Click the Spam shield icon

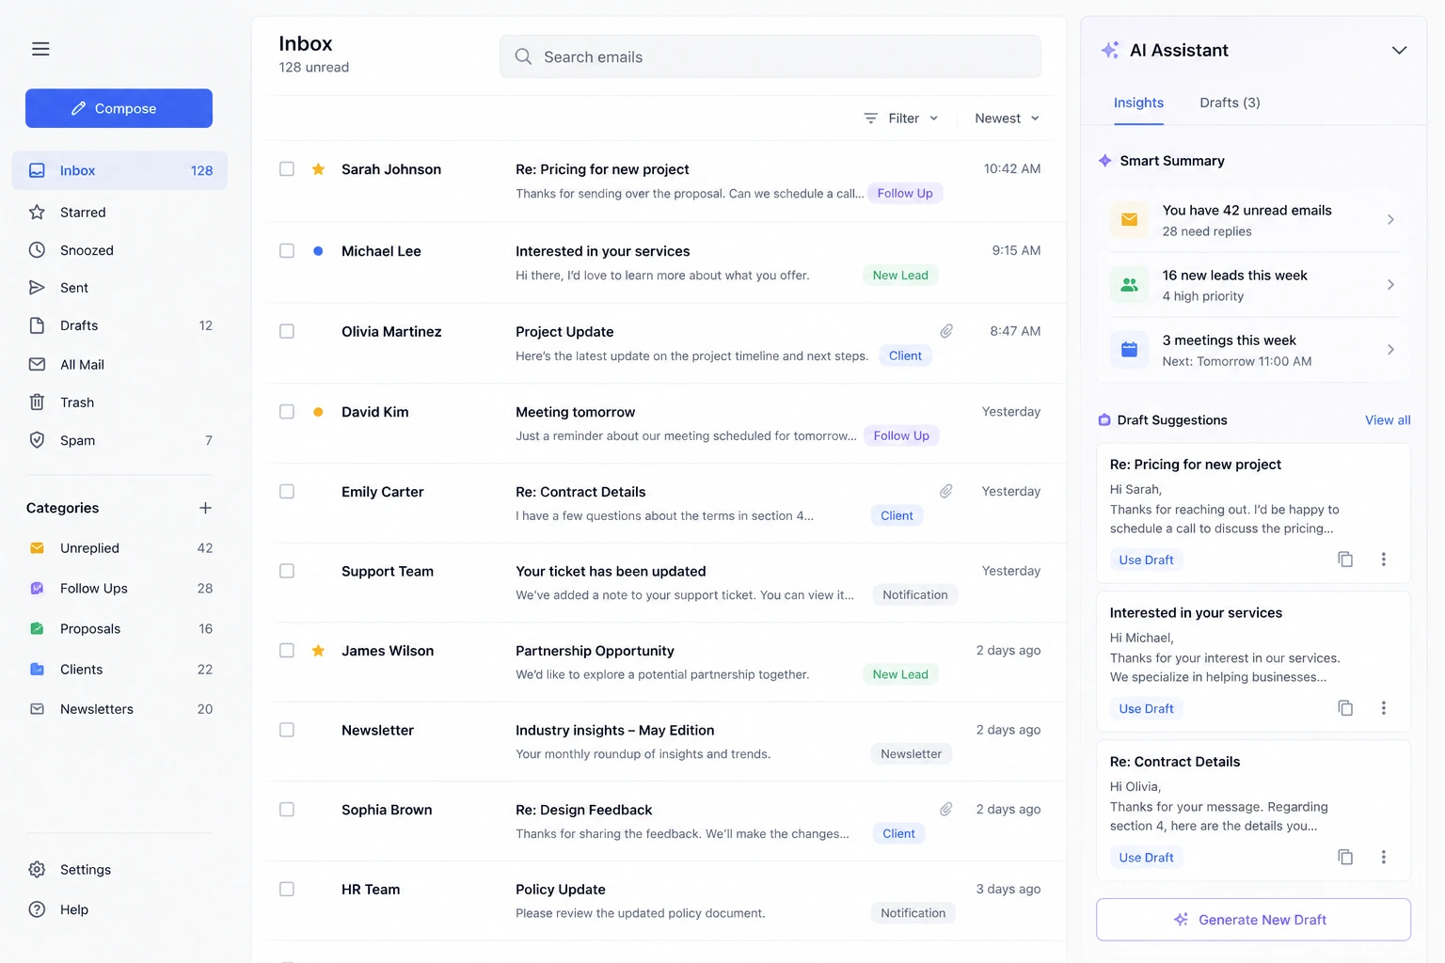pos(37,440)
